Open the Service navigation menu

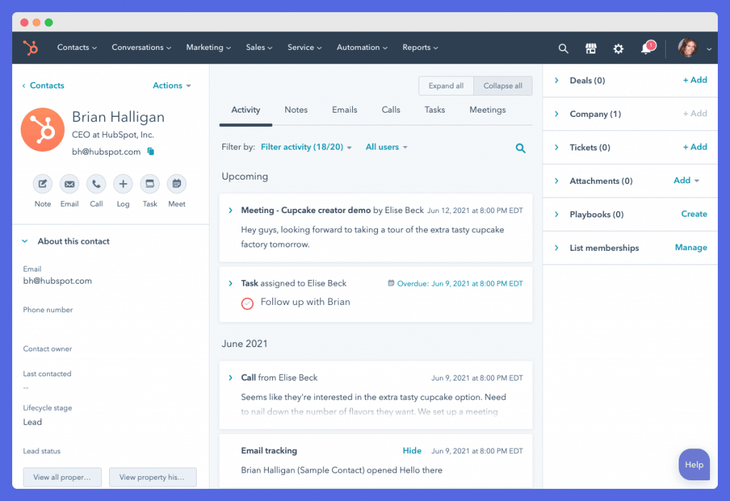pyautogui.click(x=304, y=48)
